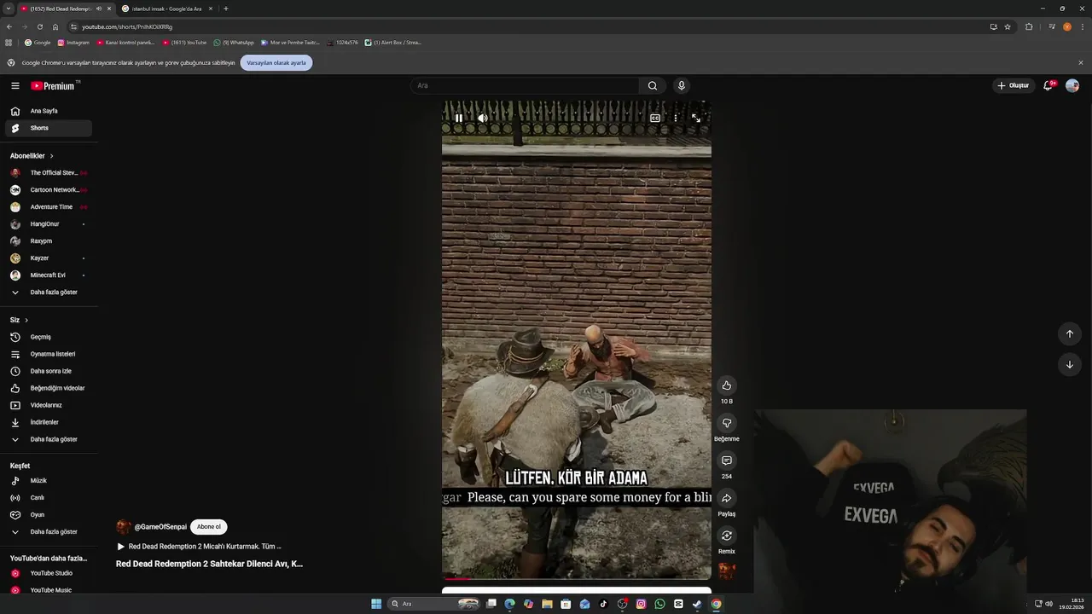Viewport: 1092px width, 614px height.
Task: Open the Windows Start menu
Action: coord(376,604)
